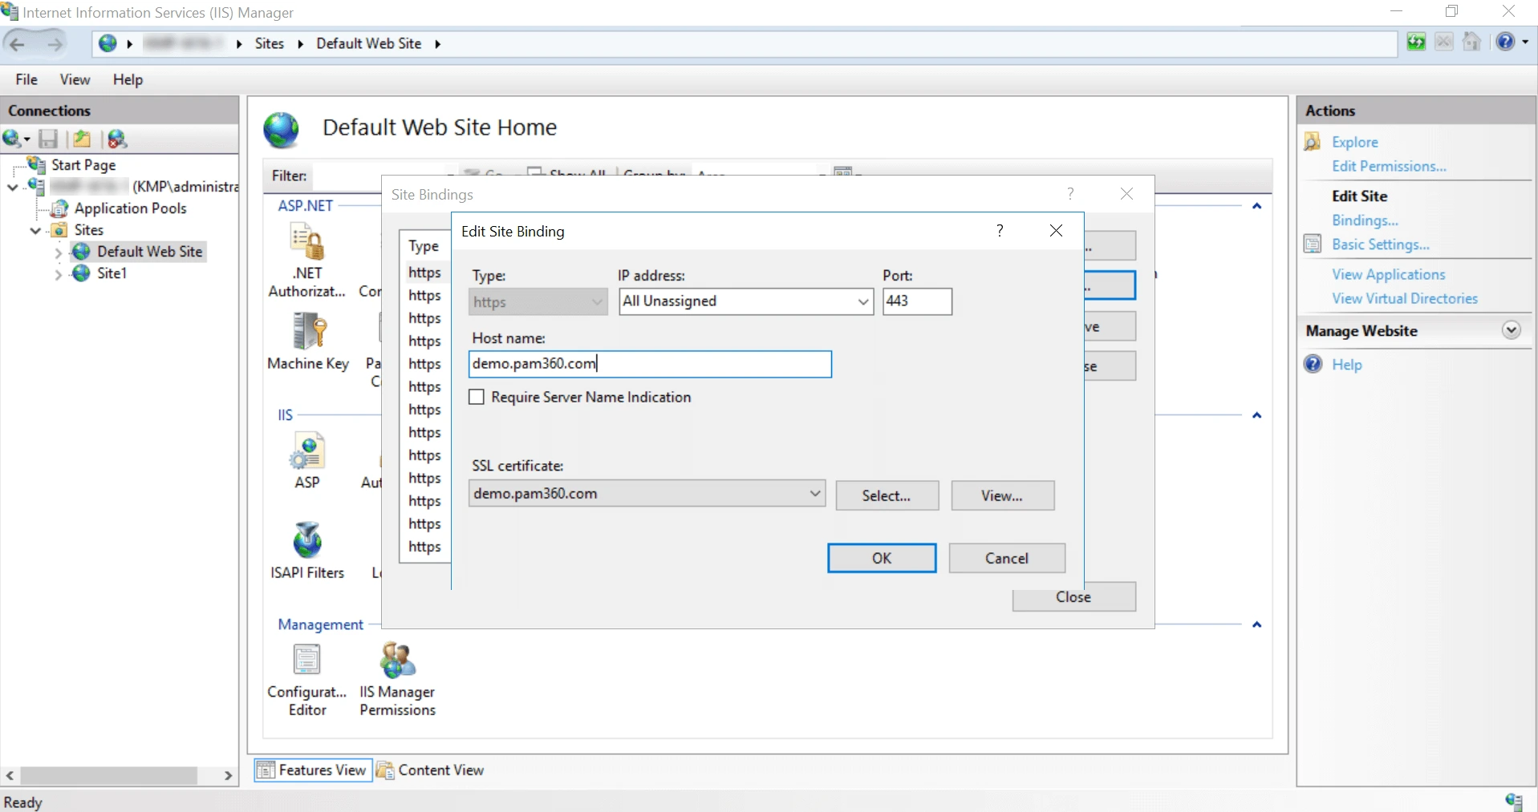
Task: Open IIS Manager Permissions icon
Action: coord(396,659)
